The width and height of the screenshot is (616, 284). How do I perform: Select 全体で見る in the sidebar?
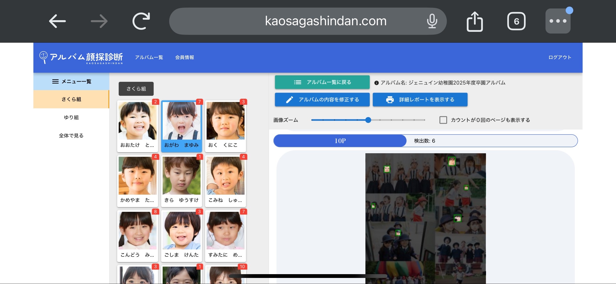tap(71, 136)
